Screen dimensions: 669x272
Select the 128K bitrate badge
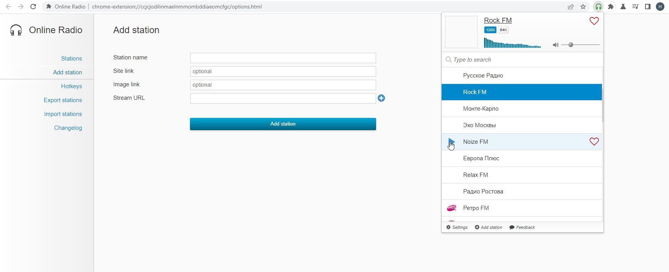pos(490,30)
